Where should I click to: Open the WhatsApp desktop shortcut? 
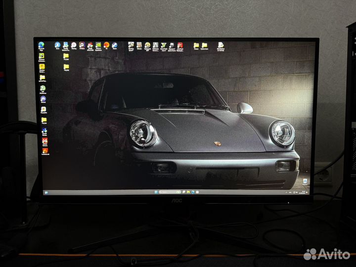click(x=43, y=89)
